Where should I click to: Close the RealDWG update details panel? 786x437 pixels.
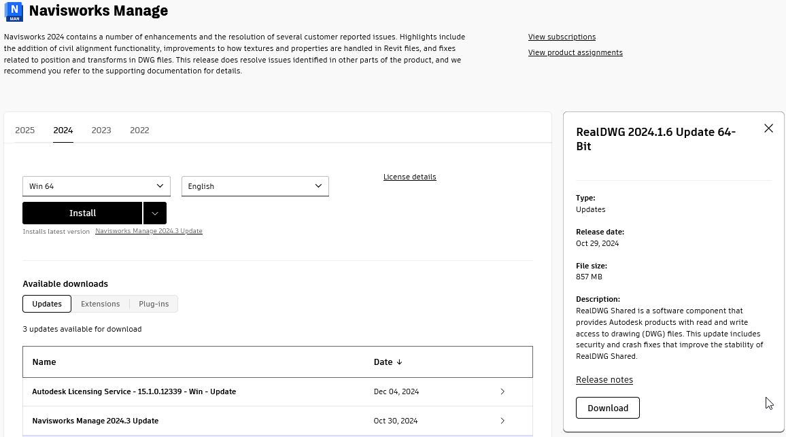click(768, 128)
